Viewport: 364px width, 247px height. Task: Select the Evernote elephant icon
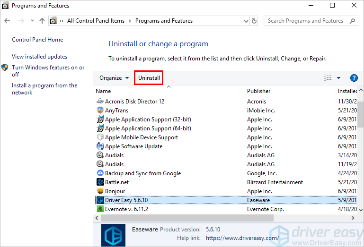(100, 209)
